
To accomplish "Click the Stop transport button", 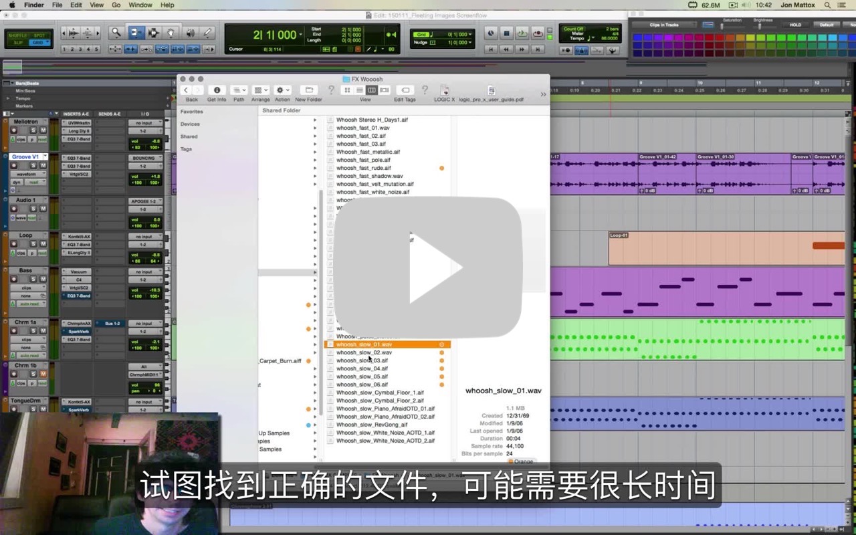I will pos(506,33).
